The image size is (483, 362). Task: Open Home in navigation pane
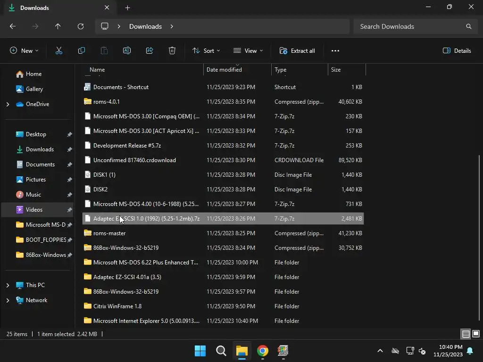pos(33,74)
